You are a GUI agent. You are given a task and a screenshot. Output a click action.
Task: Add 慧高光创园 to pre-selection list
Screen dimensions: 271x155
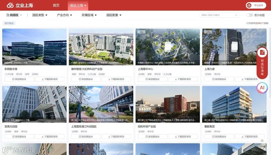[19, 136]
